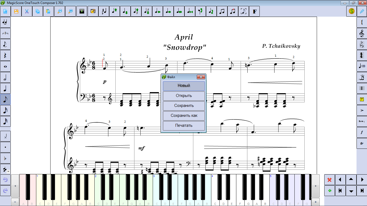Click composer name P. Tchaikovsky
The height and width of the screenshot is (206, 367).
point(281,46)
